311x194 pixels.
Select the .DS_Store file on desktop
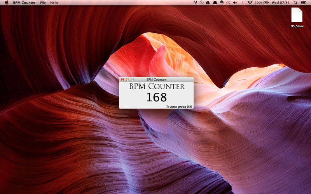point(297,17)
